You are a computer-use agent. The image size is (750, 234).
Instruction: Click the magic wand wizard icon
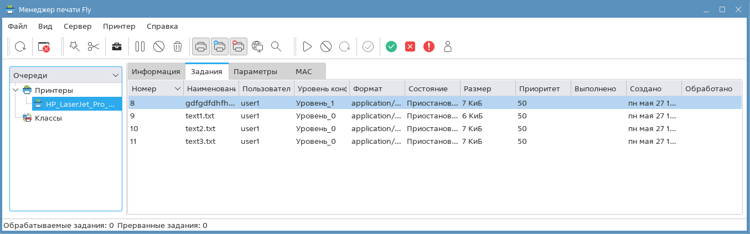coord(74,47)
